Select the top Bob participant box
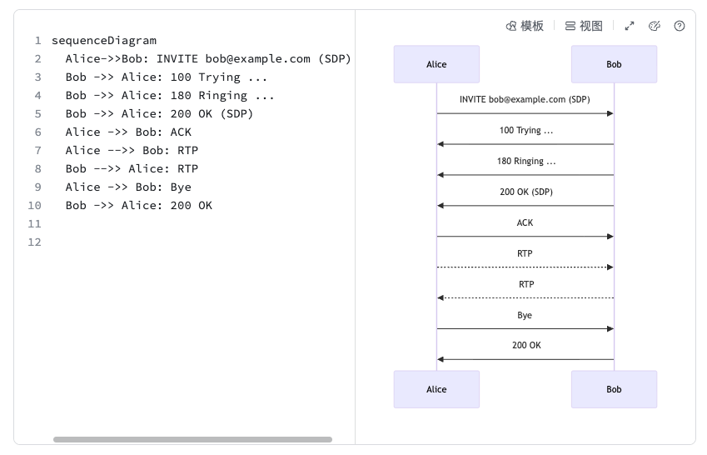 click(x=614, y=64)
